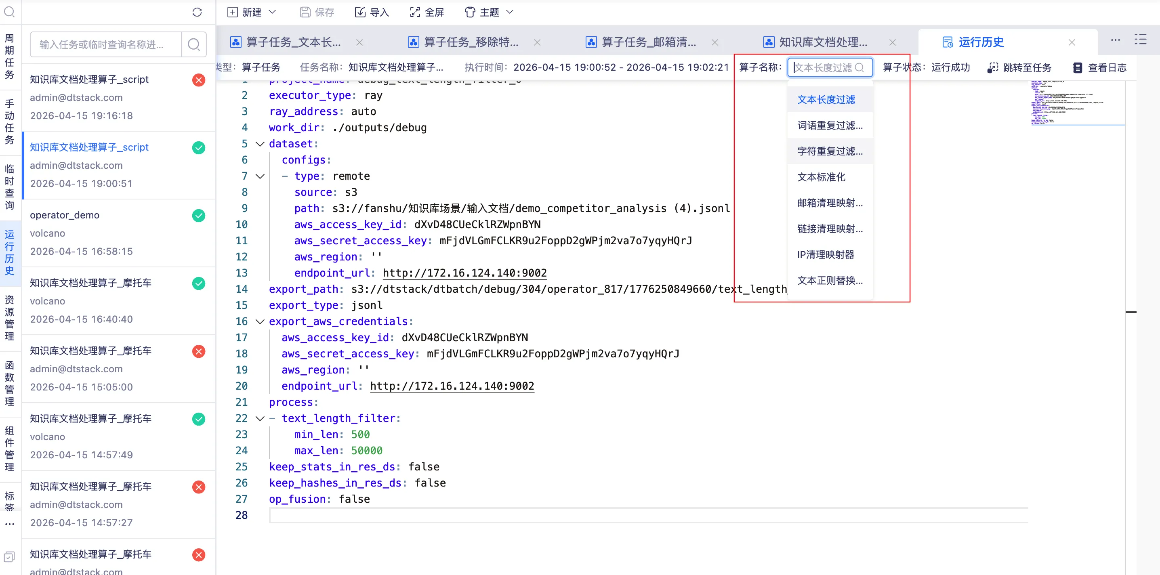Click the code minimap preview

(1078, 103)
